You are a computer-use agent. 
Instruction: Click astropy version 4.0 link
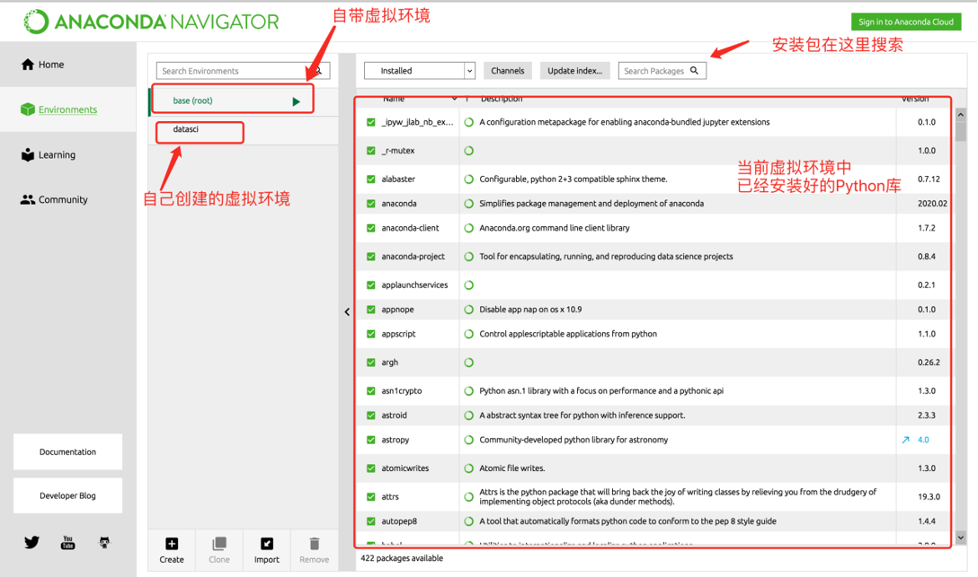point(923,440)
